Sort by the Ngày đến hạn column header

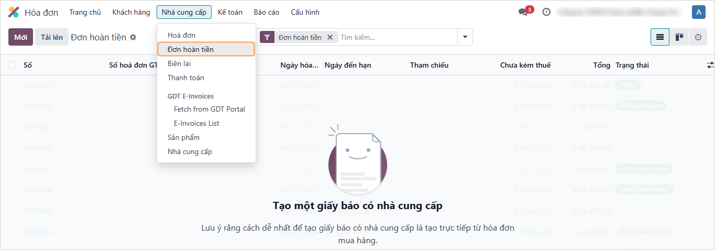pyautogui.click(x=348, y=65)
